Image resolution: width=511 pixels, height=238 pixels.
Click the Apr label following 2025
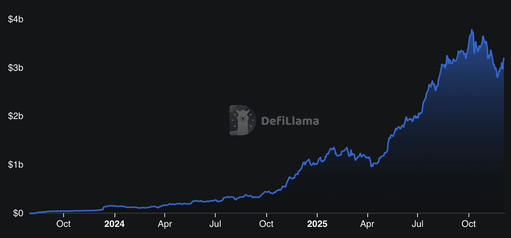point(368,224)
